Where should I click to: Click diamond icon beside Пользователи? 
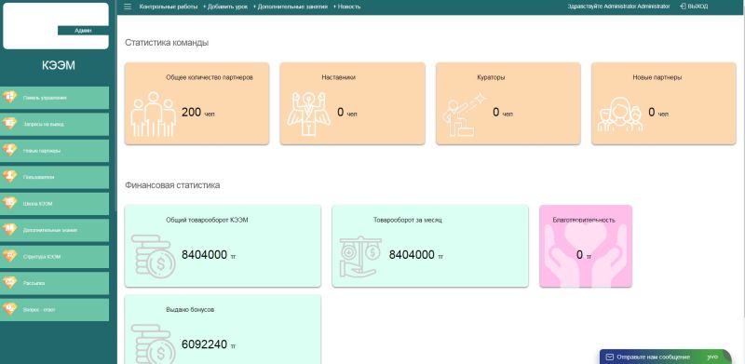[x=9, y=177]
